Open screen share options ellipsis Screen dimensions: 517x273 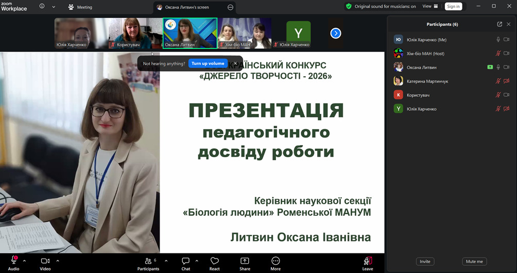point(230,7)
